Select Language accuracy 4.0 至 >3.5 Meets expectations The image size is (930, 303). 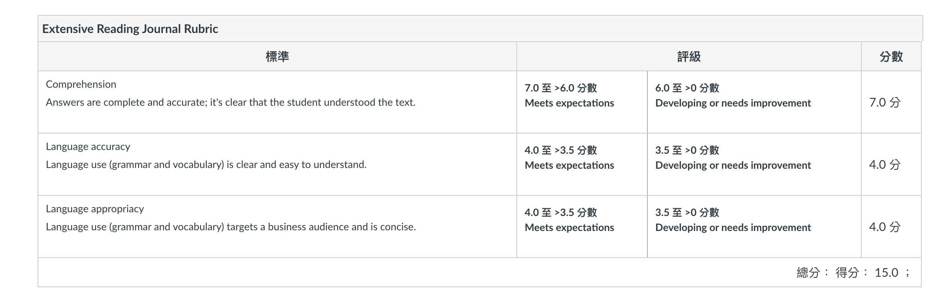582,164
